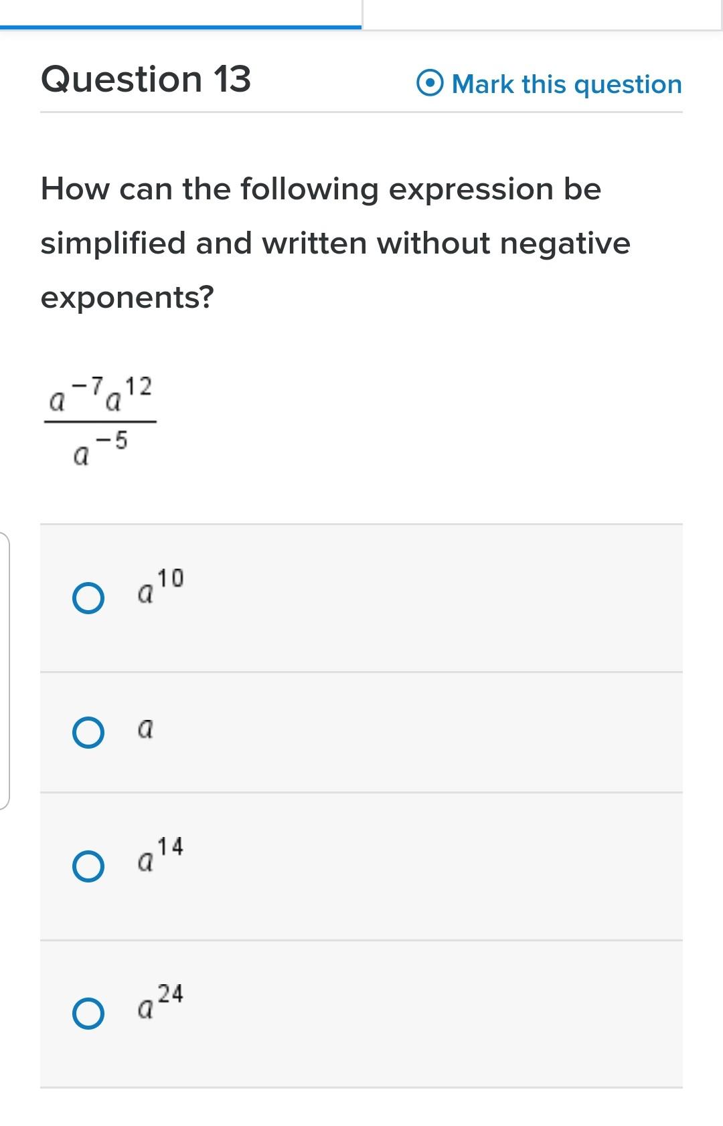
Task: Click the Mark this question link
Action: coord(566,82)
